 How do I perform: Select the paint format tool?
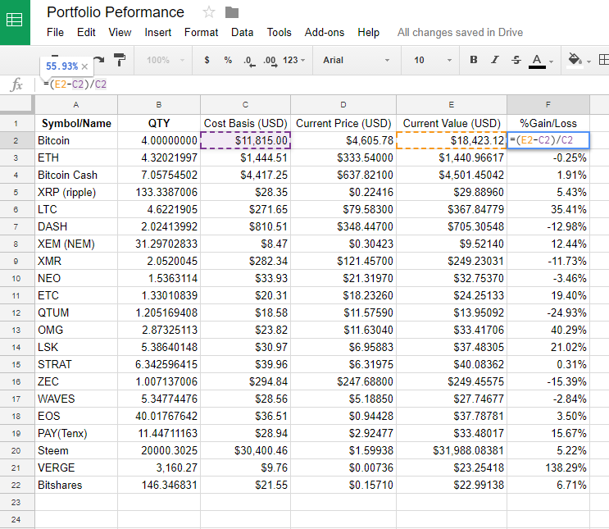click(120, 60)
